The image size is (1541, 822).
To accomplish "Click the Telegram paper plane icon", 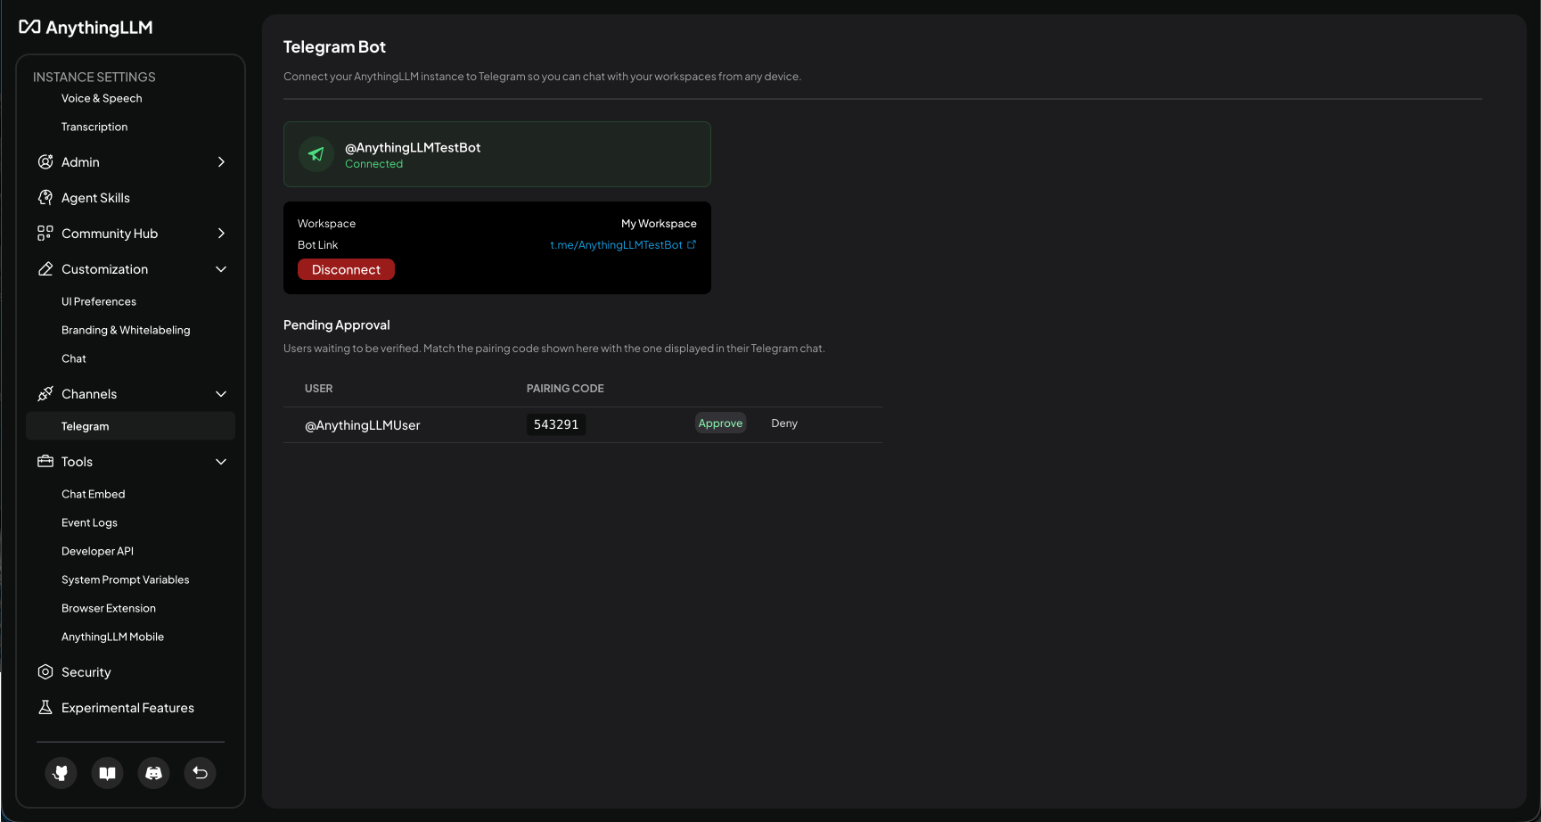I will click(316, 153).
